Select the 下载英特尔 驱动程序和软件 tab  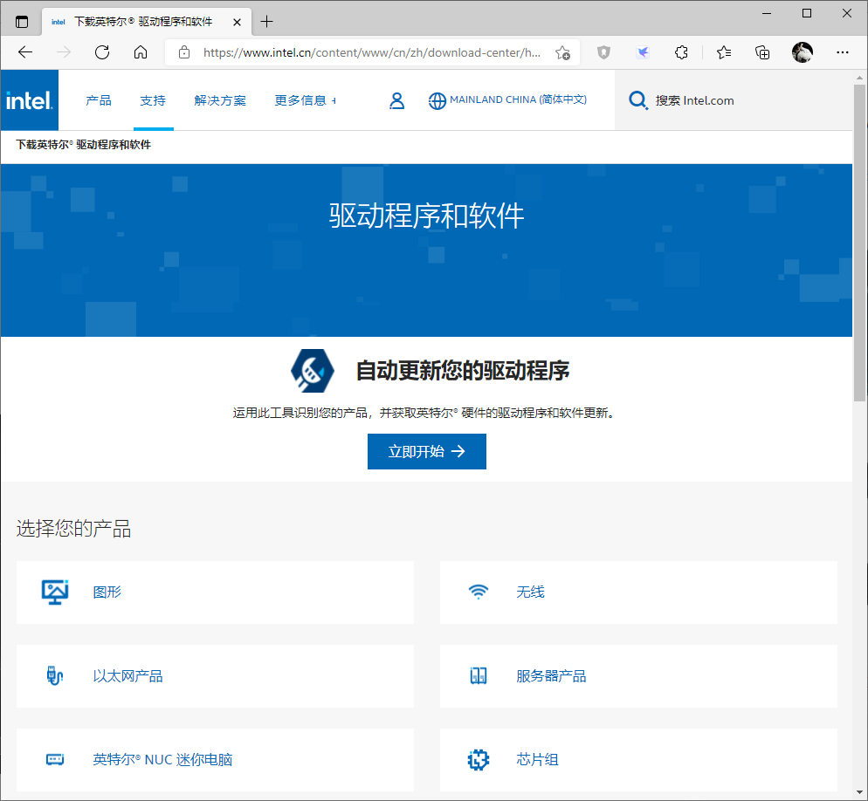147,22
